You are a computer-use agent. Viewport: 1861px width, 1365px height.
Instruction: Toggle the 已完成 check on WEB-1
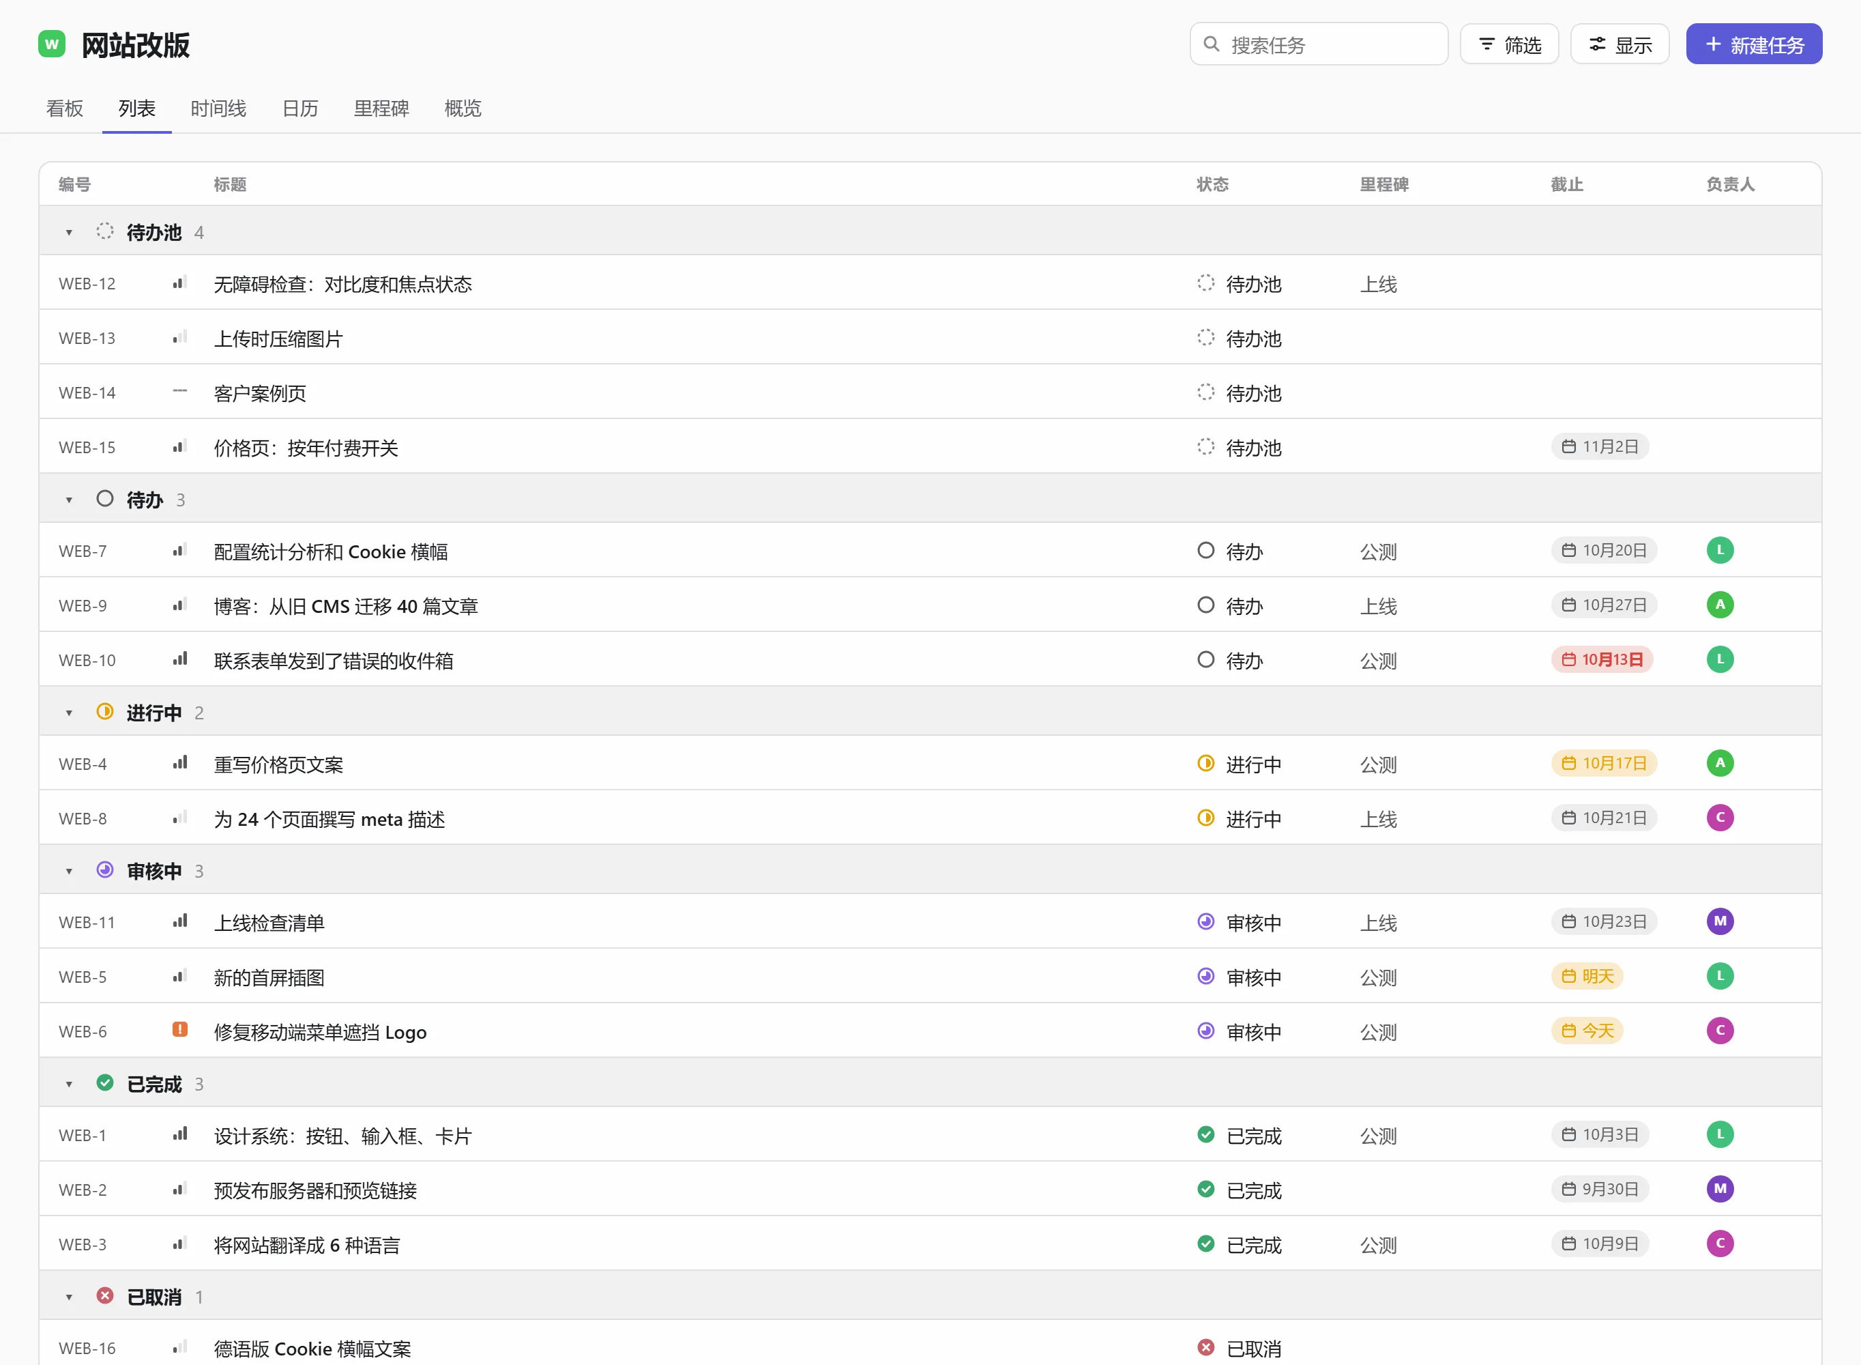click(x=1205, y=1134)
